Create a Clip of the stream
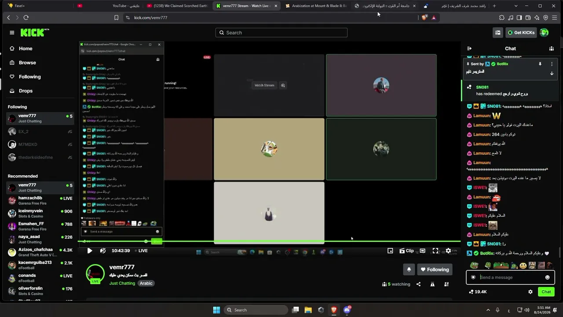The height and width of the screenshot is (317, 563). coord(407,251)
